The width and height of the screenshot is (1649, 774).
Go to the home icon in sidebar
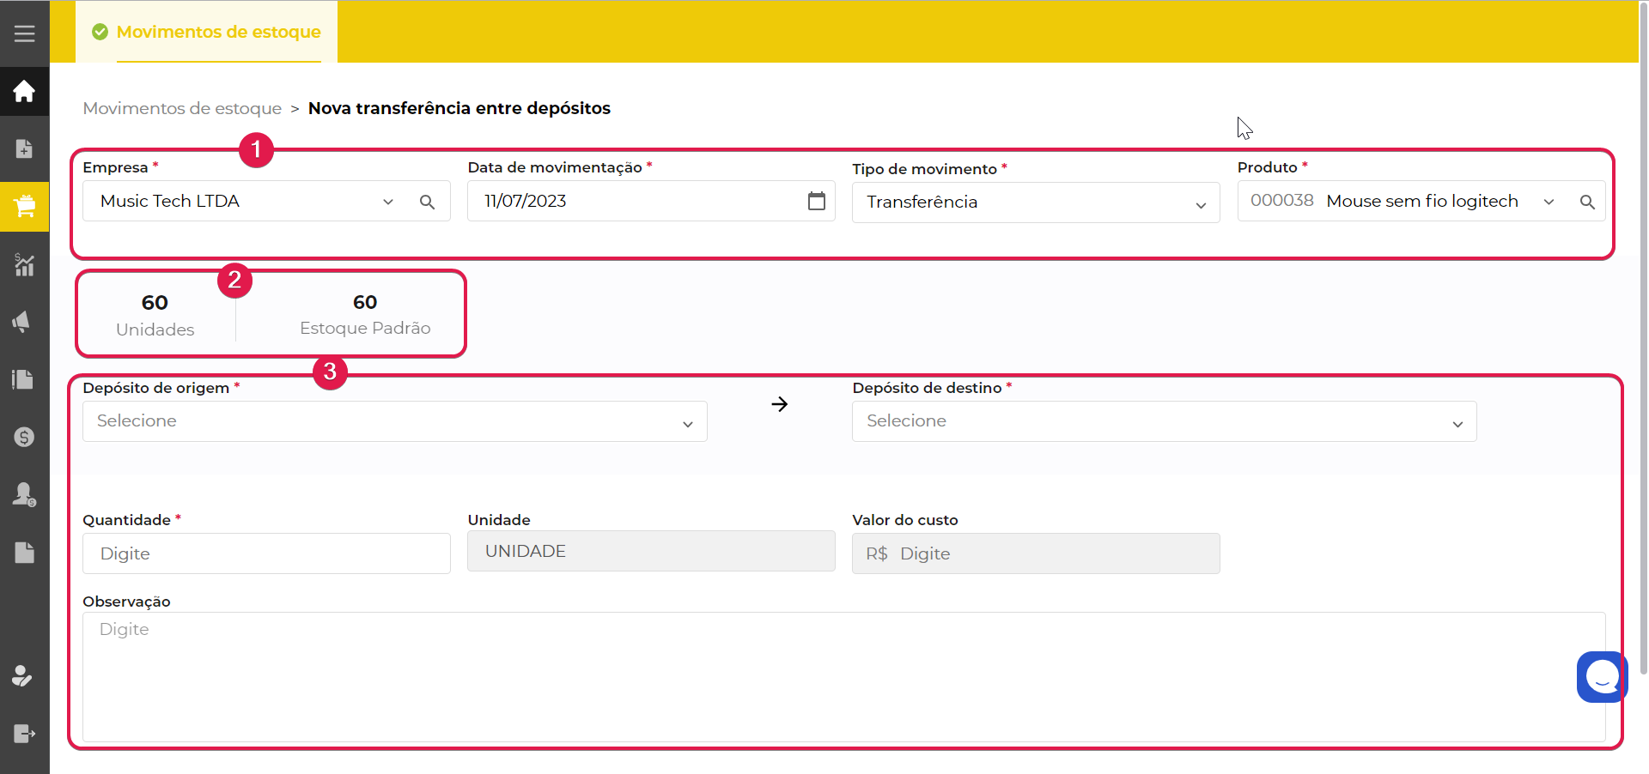(24, 91)
